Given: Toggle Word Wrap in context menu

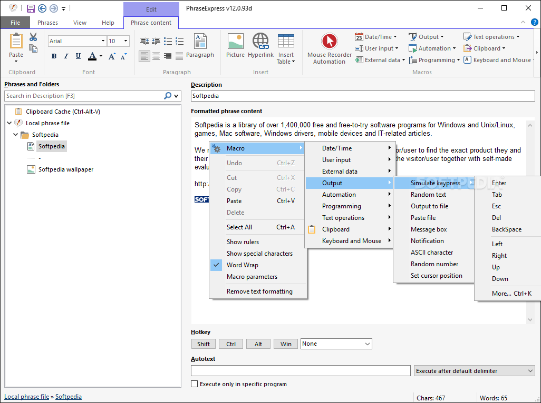Looking at the screenshot, I should (242, 265).
